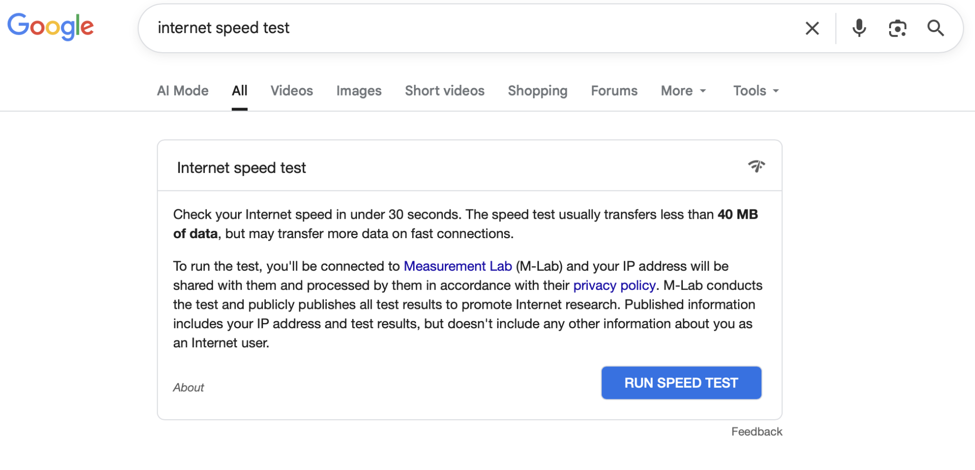Click the search magnifier icon
975x470 pixels.
tap(935, 28)
